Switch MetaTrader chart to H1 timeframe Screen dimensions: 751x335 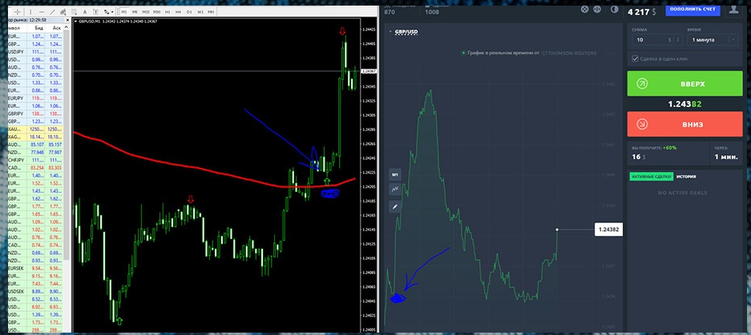pos(168,12)
